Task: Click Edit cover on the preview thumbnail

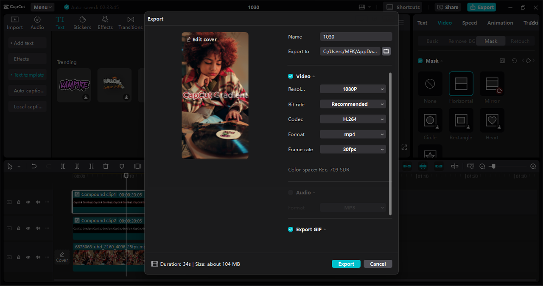Action: coord(202,39)
